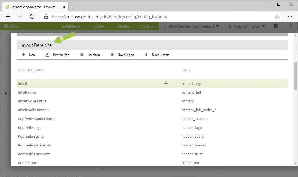Click the header_trust code cell

pyautogui.click(x=192, y=154)
